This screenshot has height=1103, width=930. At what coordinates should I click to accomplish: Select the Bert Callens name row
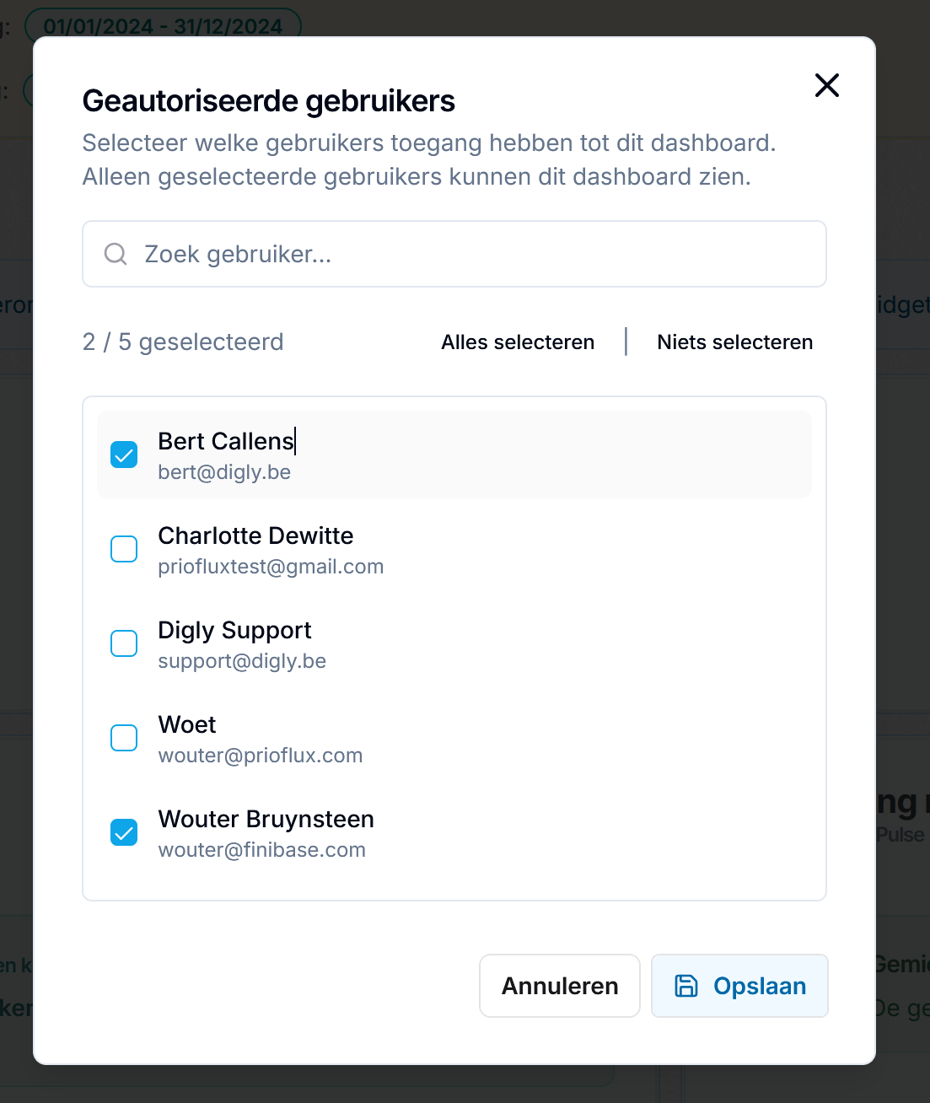click(454, 455)
